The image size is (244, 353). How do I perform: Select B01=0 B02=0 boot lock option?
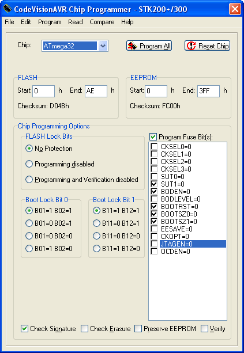click(x=29, y=236)
